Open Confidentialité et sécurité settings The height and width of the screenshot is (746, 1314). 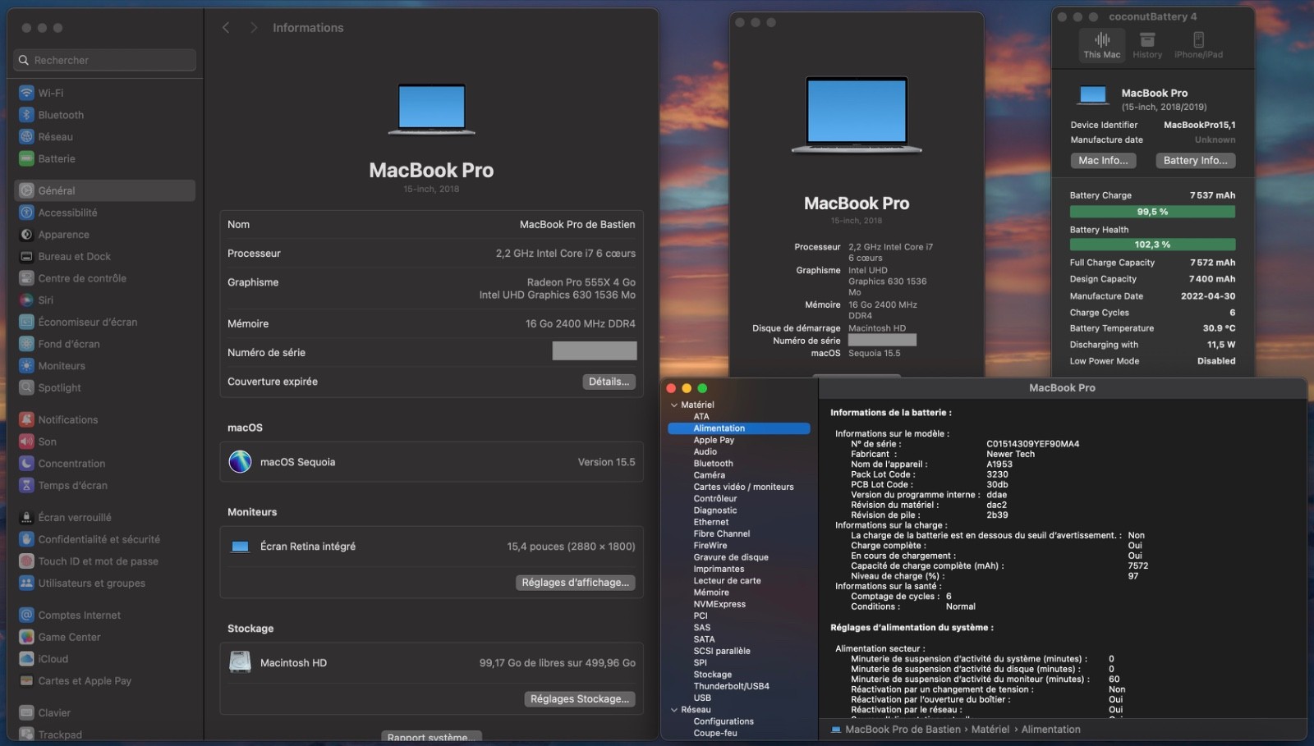tap(104, 539)
